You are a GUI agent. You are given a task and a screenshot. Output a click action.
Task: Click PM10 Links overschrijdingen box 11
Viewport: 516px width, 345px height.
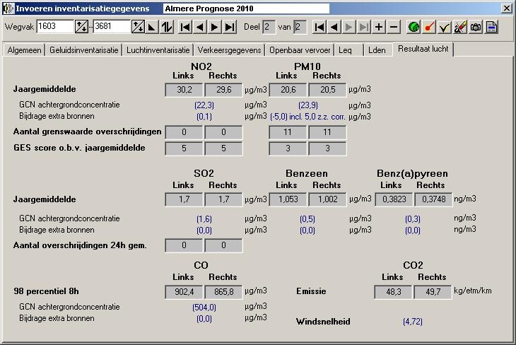288,132
